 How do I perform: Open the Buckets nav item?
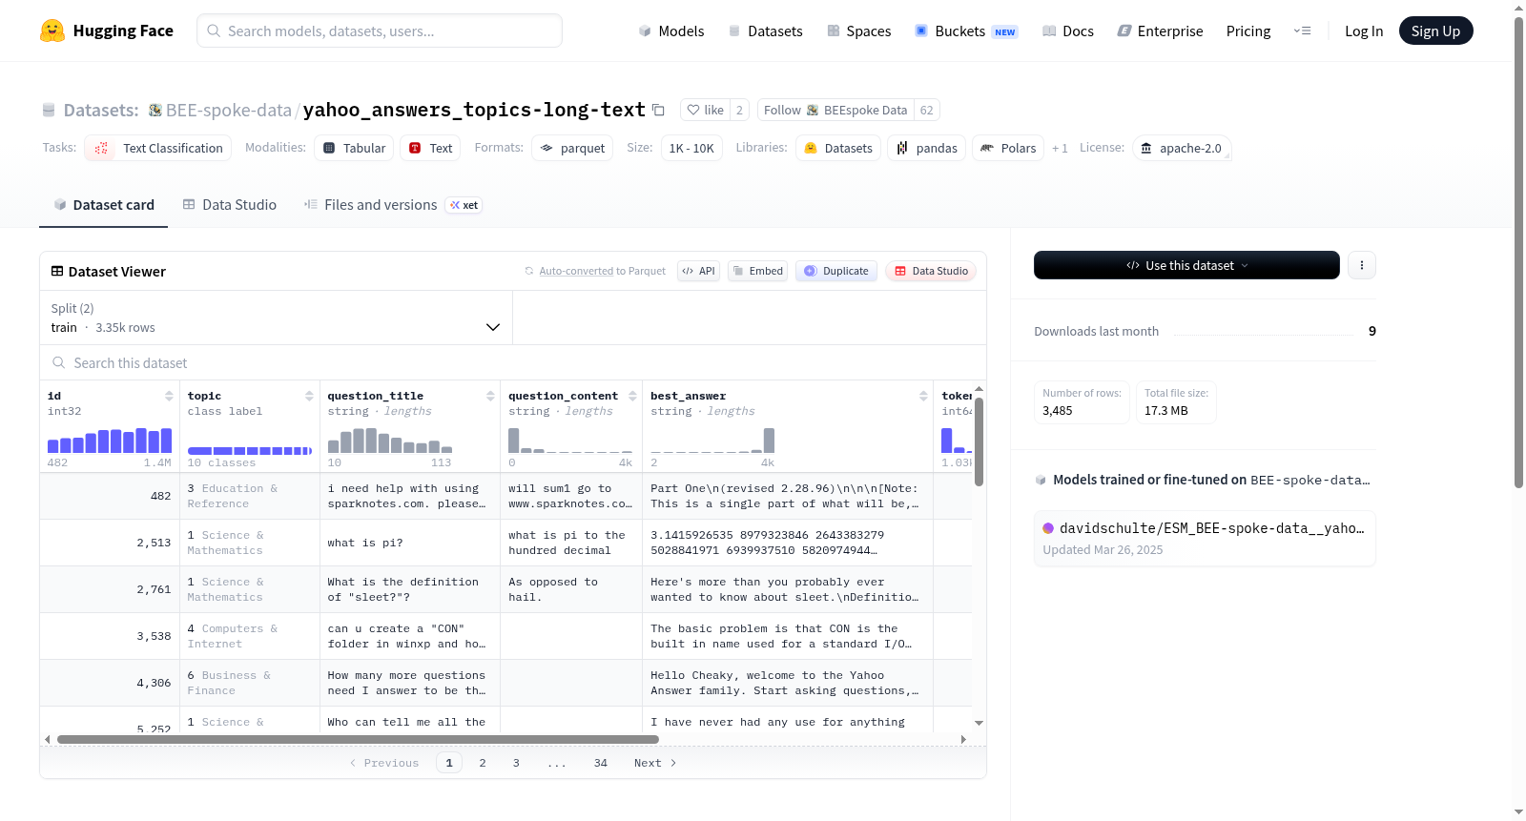966,31
